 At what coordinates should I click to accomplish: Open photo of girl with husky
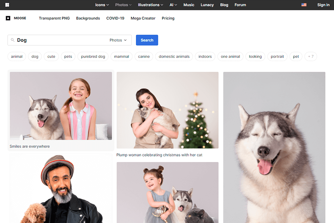[x=61, y=106]
